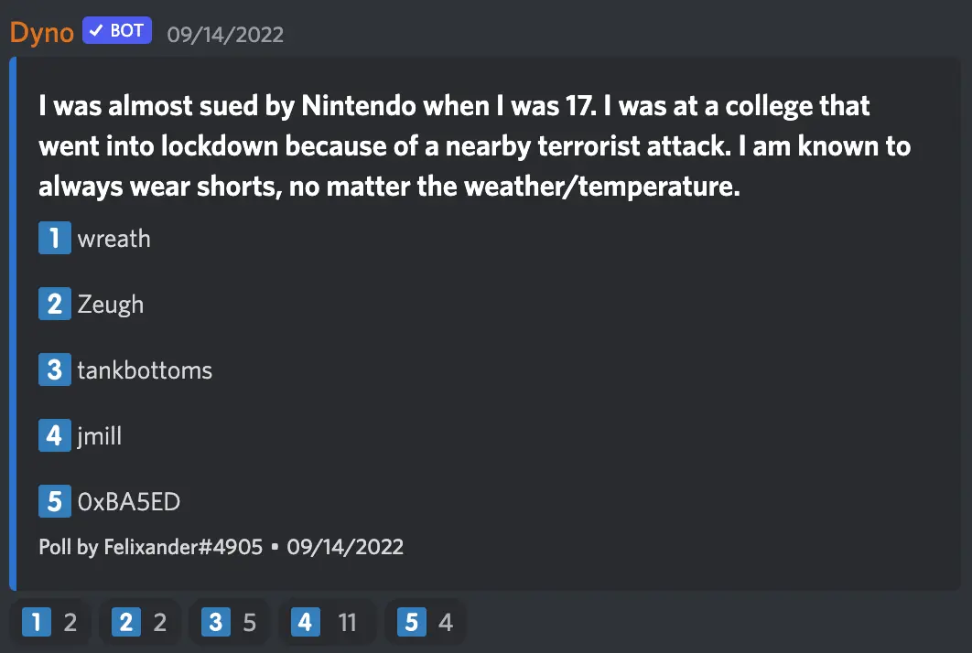Click the poll option text jmill

100,435
